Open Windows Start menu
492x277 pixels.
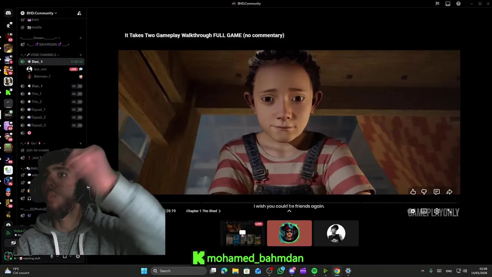pyautogui.click(x=144, y=271)
